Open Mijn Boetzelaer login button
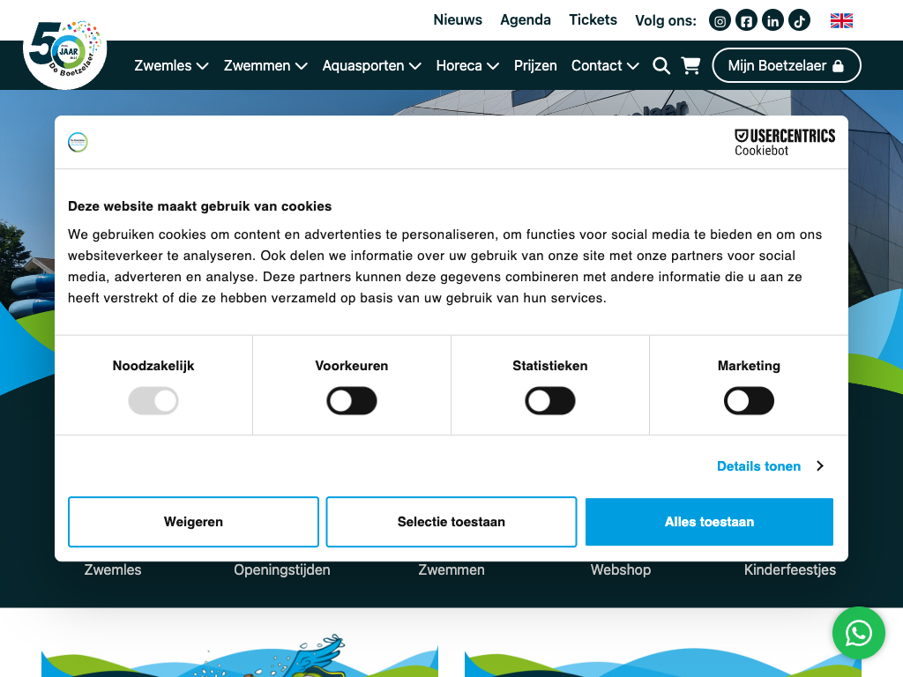Screen dimensions: 903x677 click(786, 65)
